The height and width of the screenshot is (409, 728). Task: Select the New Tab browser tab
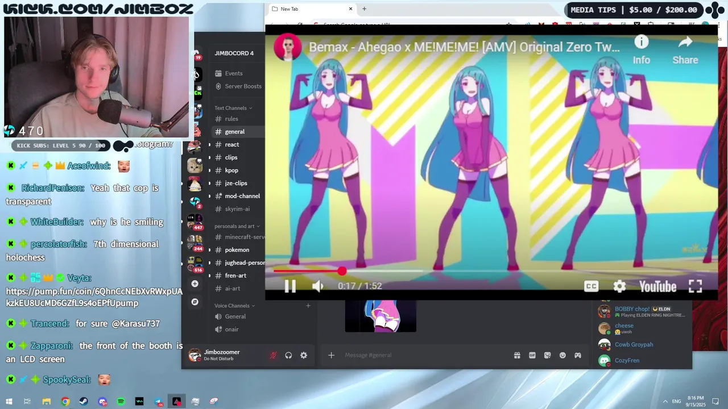[x=311, y=9]
